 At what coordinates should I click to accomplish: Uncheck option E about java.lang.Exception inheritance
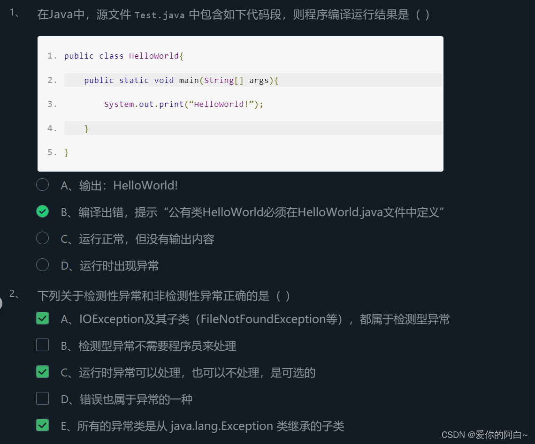point(42,425)
